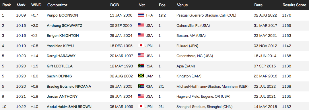Open Gift LEOTLELA competitor link
The image size is (309, 110).
(x=60, y=66)
